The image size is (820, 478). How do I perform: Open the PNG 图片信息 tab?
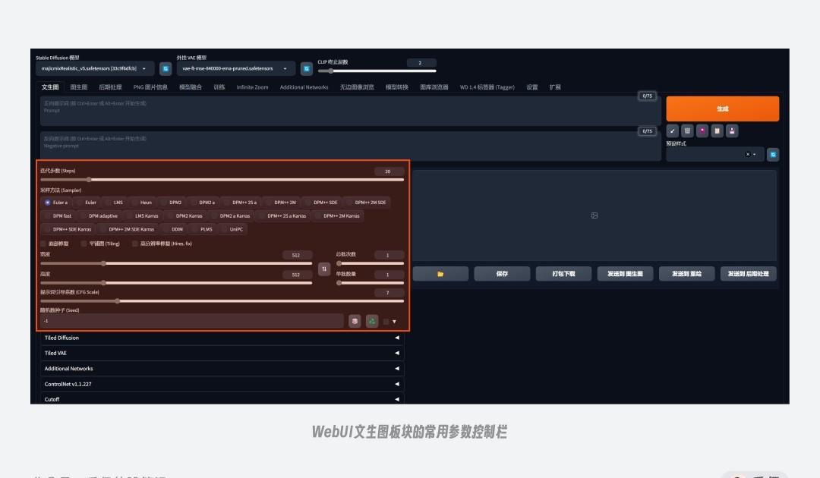pos(150,87)
